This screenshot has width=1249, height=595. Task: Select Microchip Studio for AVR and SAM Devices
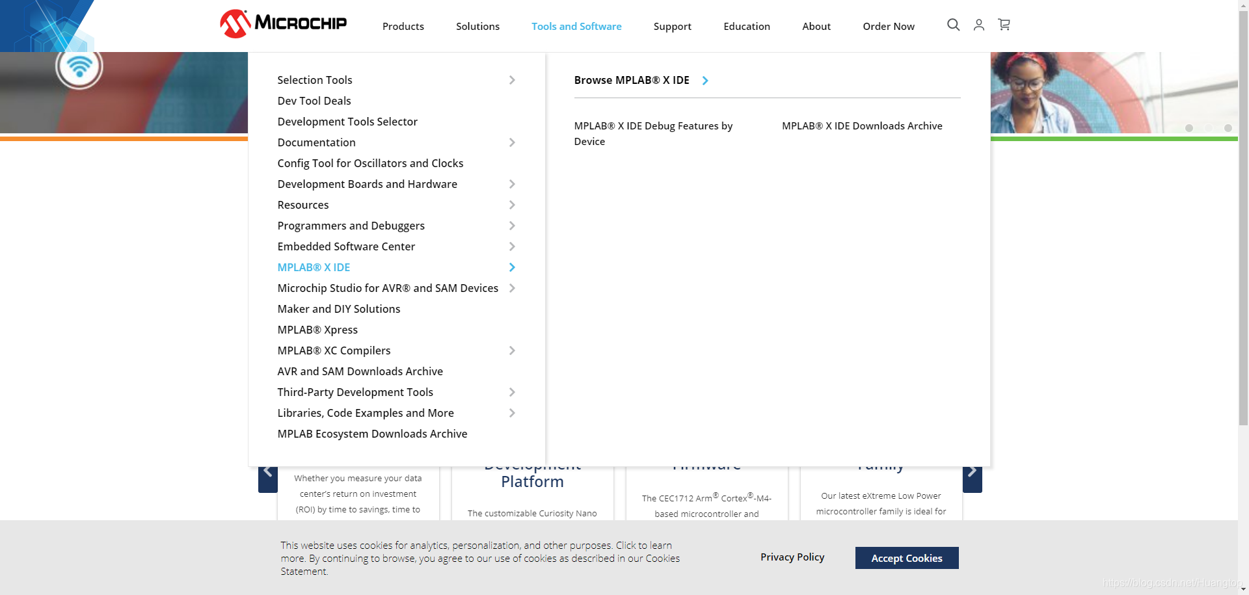coord(388,288)
